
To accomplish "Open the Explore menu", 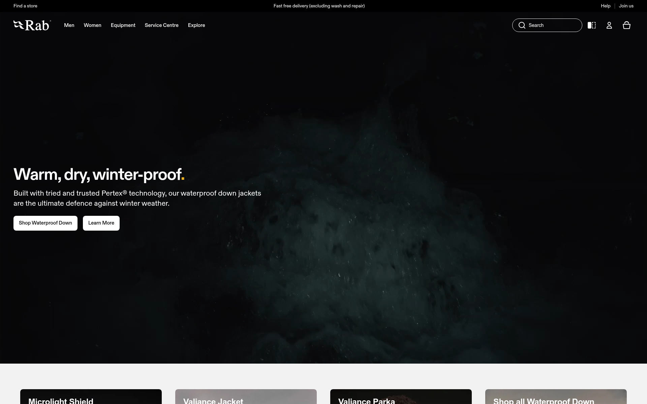I will 196,25.
